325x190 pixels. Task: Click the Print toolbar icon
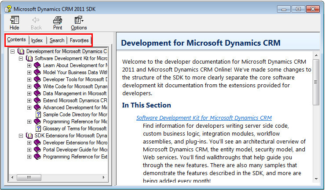57,20
